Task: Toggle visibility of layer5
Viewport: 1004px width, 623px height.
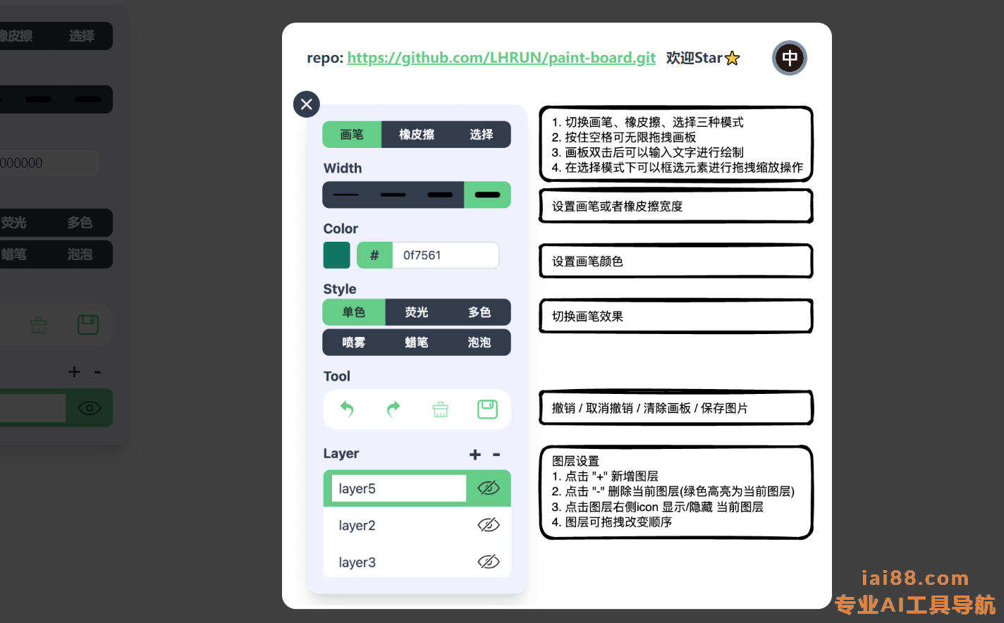Action: [488, 488]
